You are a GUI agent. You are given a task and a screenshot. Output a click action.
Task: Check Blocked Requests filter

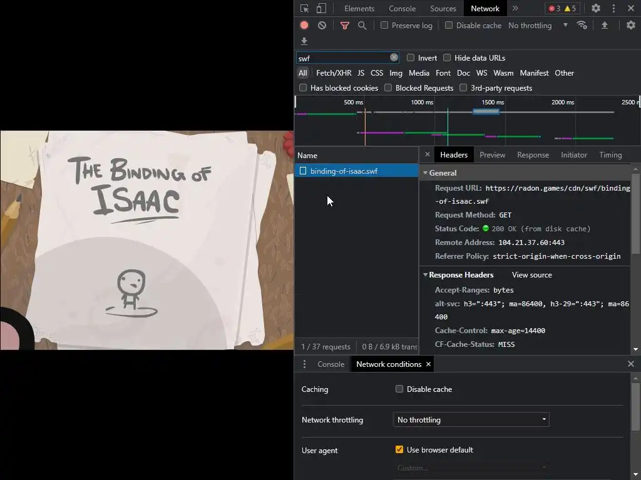click(388, 87)
